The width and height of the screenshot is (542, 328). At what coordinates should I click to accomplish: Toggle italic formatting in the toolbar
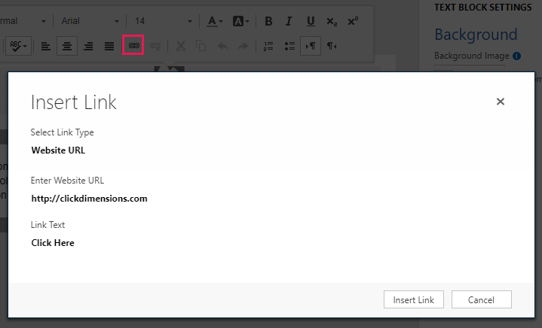289,21
